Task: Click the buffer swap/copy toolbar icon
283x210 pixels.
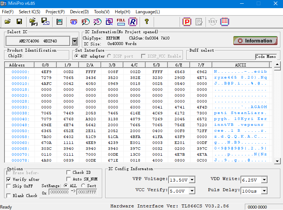Action: pos(109,22)
